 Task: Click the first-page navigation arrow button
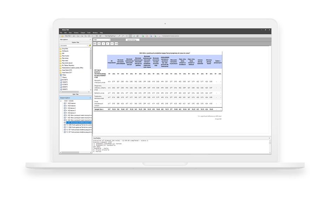95,43
